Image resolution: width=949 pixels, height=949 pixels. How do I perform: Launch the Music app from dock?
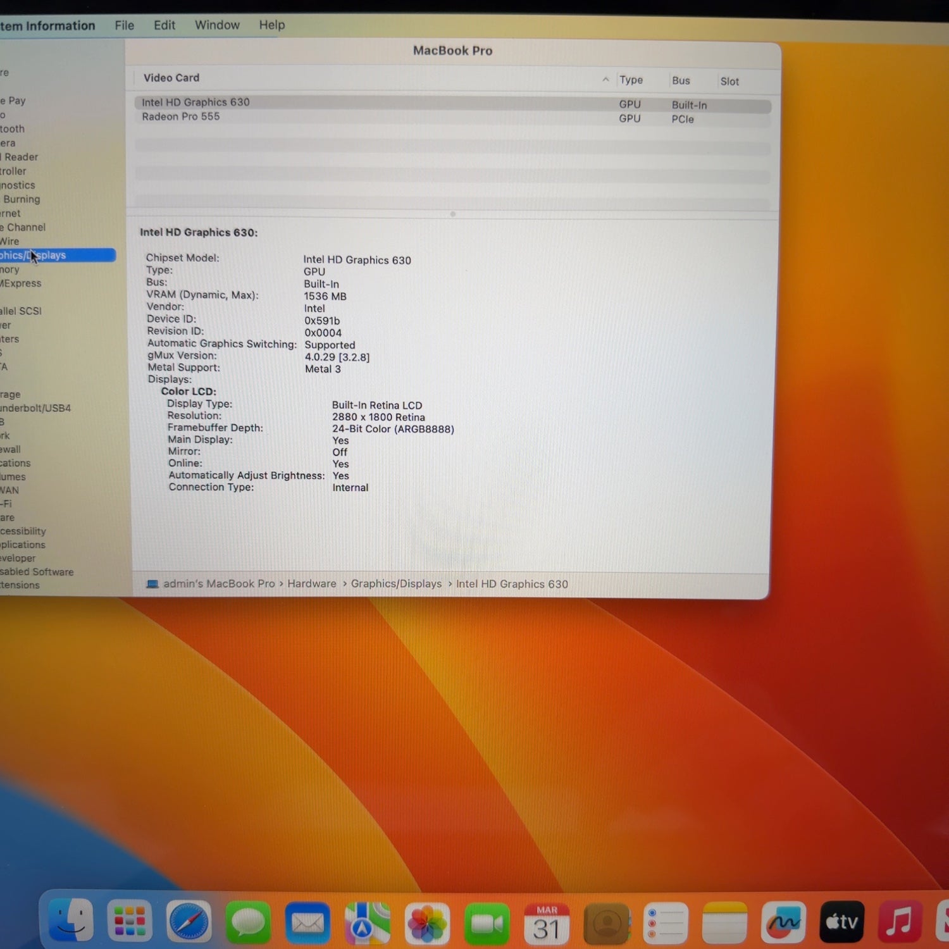[x=900, y=922]
